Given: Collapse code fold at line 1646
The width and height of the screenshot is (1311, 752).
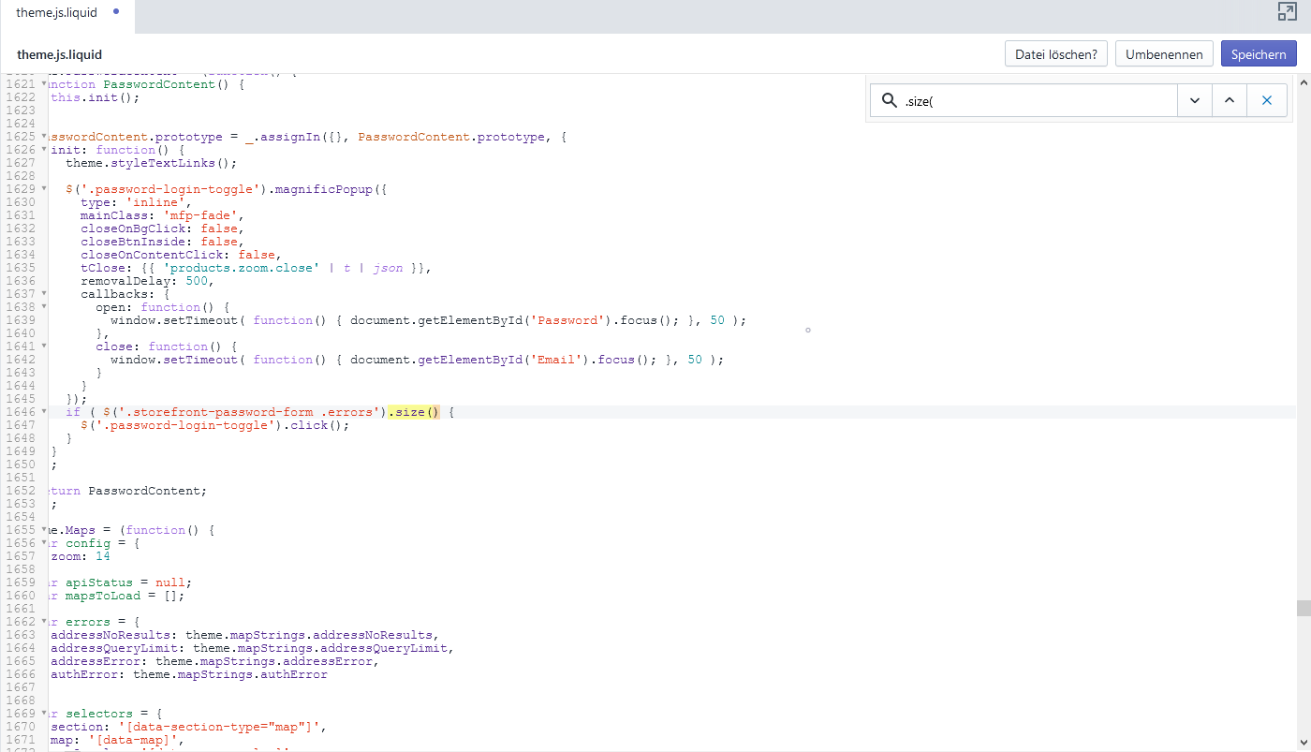Looking at the screenshot, I should click(43, 412).
